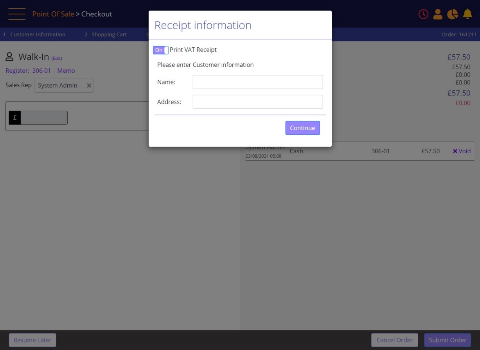Click the Name input field
The width and height of the screenshot is (480, 350).
pyautogui.click(x=258, y=82)
